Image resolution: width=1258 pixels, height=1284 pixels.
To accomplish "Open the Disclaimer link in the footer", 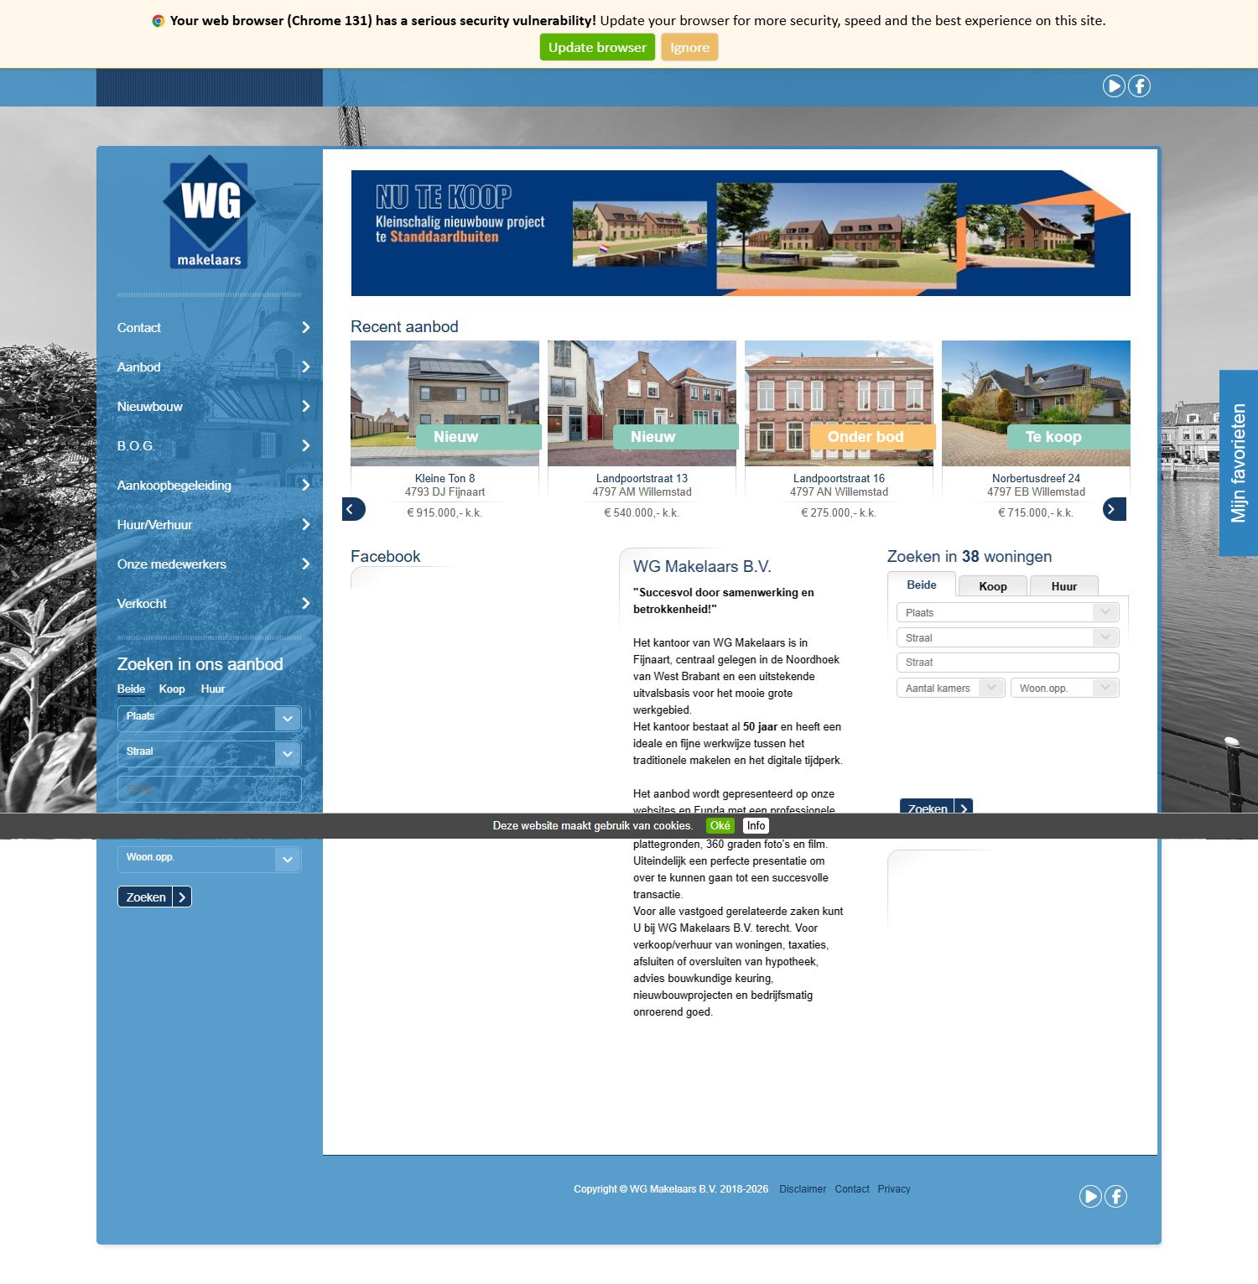I will click(x=803, y=1188).
